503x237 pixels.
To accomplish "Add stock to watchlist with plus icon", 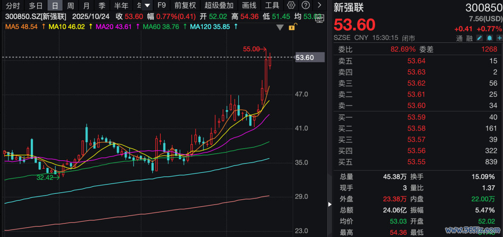I will [x=499, y=38].
